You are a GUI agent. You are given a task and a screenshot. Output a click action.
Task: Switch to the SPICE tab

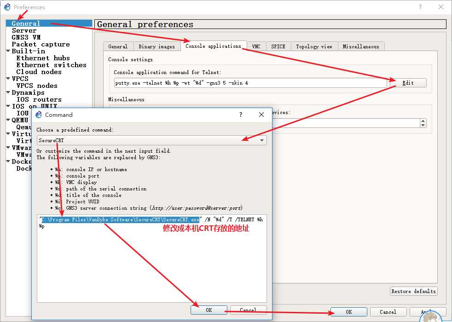(278, 46)
